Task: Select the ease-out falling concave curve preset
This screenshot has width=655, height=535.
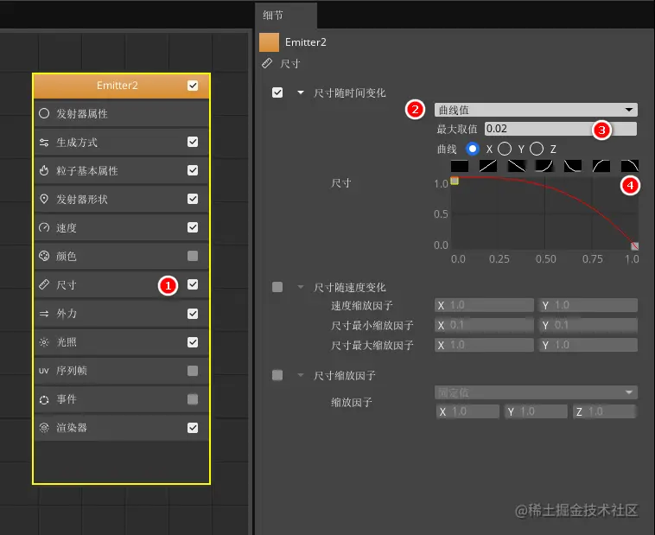Action: (x=573, y=166)
